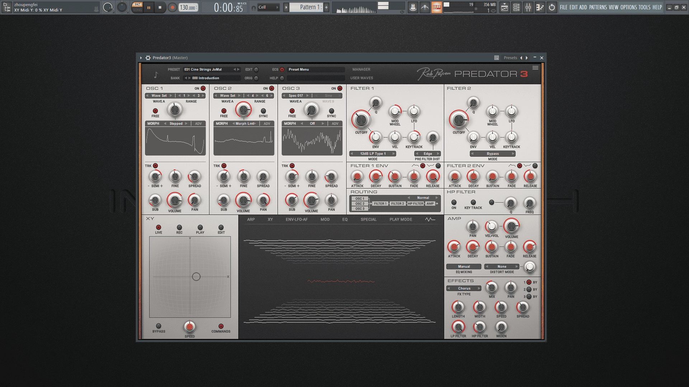Click the stop button in transport bar
This screenshot has height=387, width=689.
tap(160, 7)
